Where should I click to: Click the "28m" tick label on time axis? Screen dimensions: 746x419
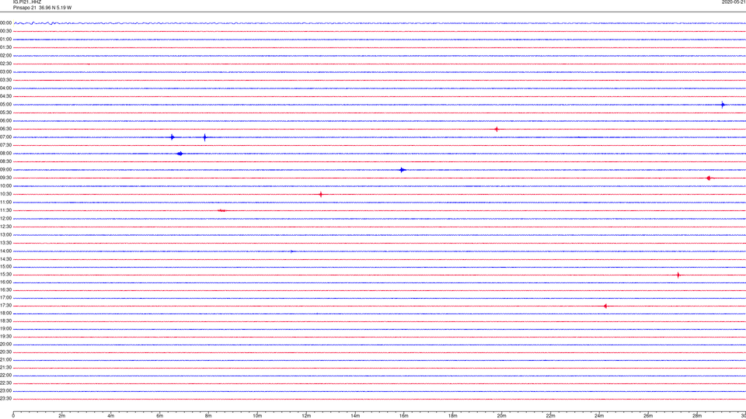tap(697, 416)
